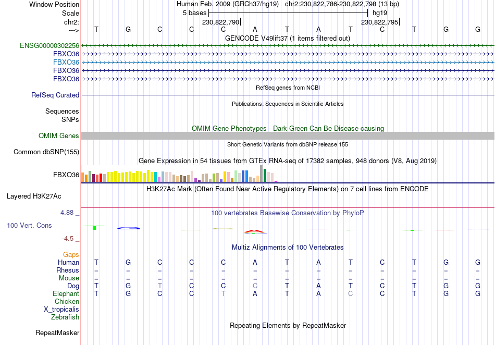Open the H3K27Ac Mark track title

coord(288,189)
